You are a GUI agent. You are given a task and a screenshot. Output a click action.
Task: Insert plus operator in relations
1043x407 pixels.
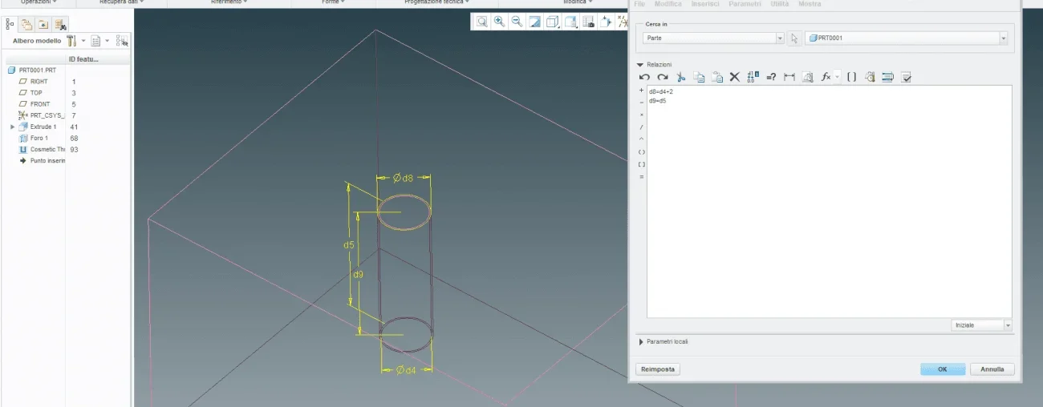(641, 90)
